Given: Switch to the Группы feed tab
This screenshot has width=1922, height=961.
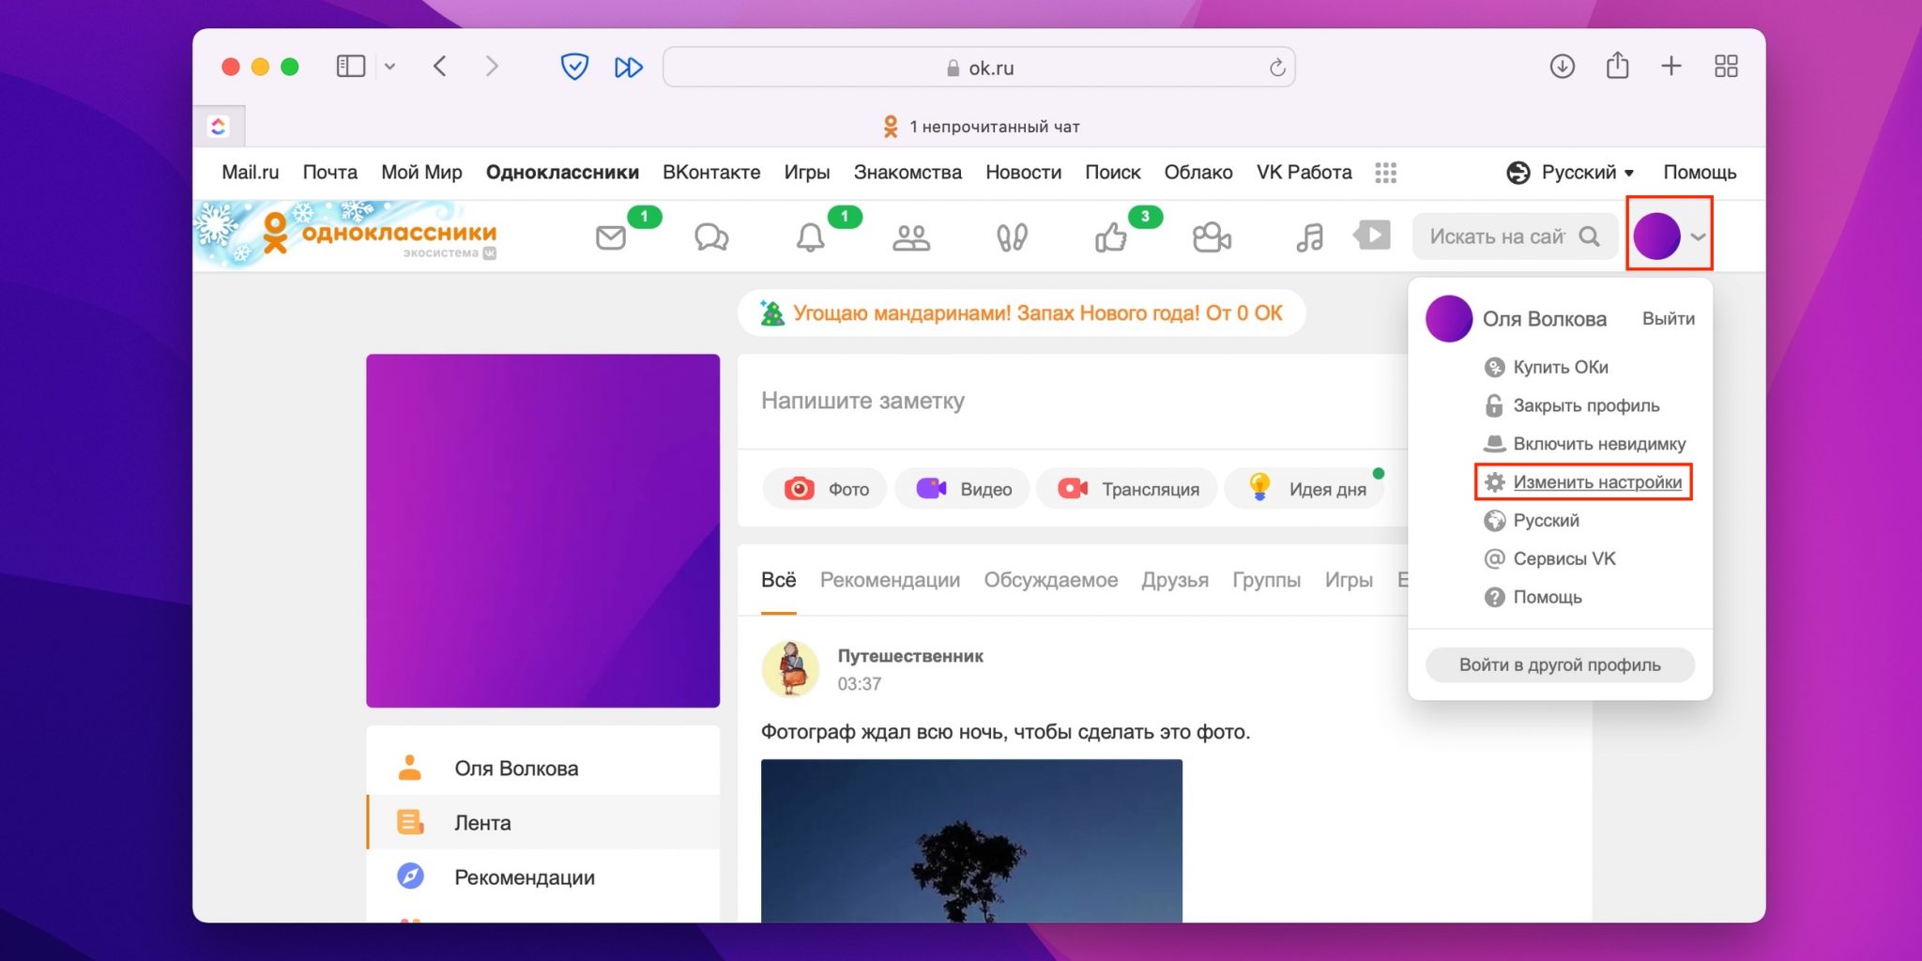Looking at the screenshot, I should (1266, 580).
